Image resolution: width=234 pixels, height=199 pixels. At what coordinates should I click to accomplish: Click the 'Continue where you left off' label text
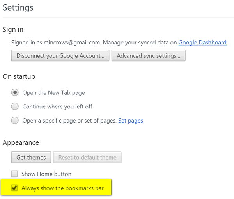click(x=57, y=107)
